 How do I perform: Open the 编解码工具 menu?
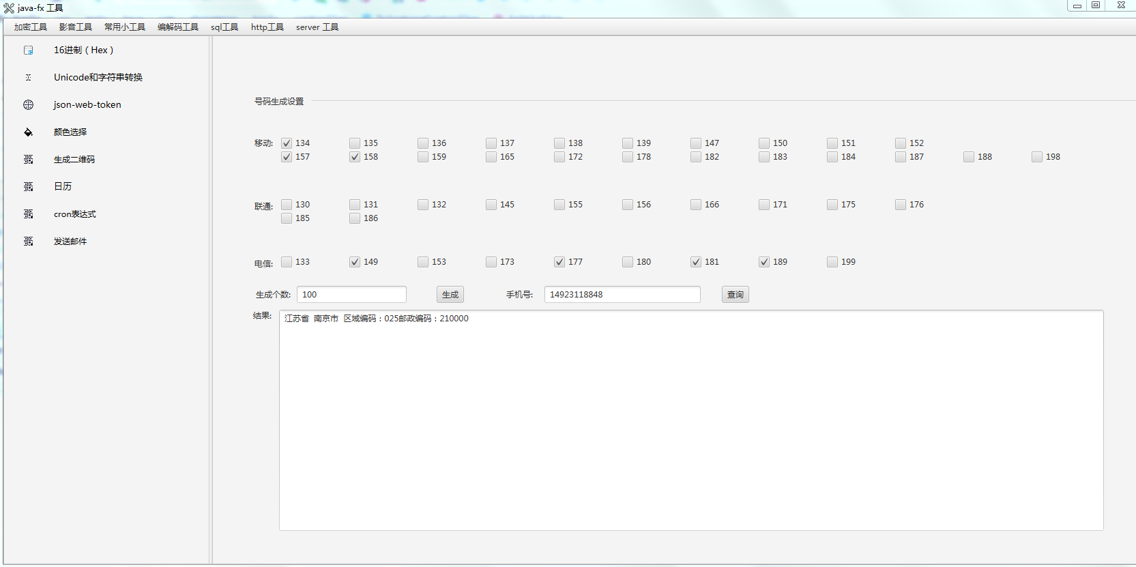[178, 27]
